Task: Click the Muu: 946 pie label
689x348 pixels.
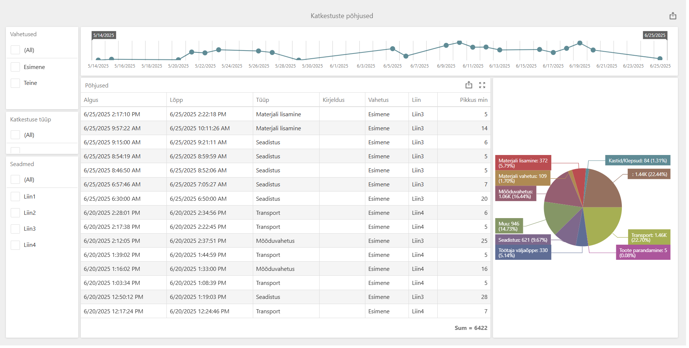Action: [509, 226]
